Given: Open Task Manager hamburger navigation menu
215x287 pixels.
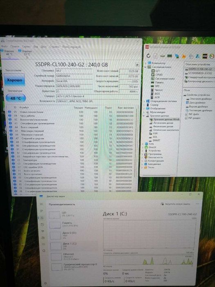Looking at the screenshot, I should pyautogui.click(x=41, y=204).
